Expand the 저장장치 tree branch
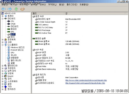This screenshot has height=94, width=129. click(3, 68)
